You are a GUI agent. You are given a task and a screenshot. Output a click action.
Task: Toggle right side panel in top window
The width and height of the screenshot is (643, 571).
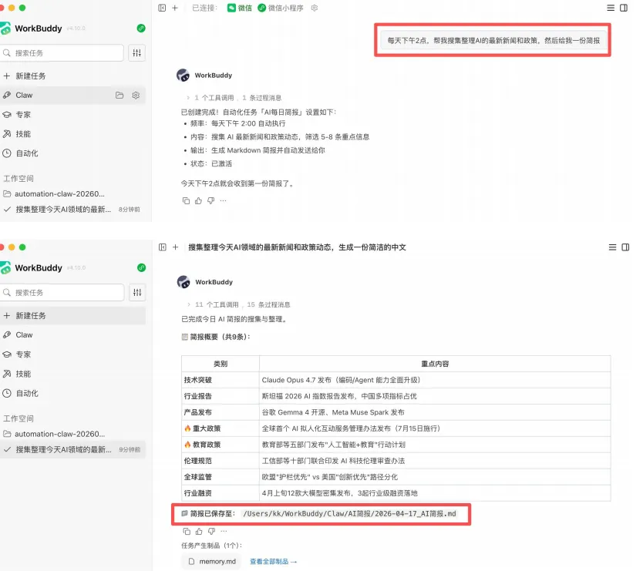(x=624, y=8)
